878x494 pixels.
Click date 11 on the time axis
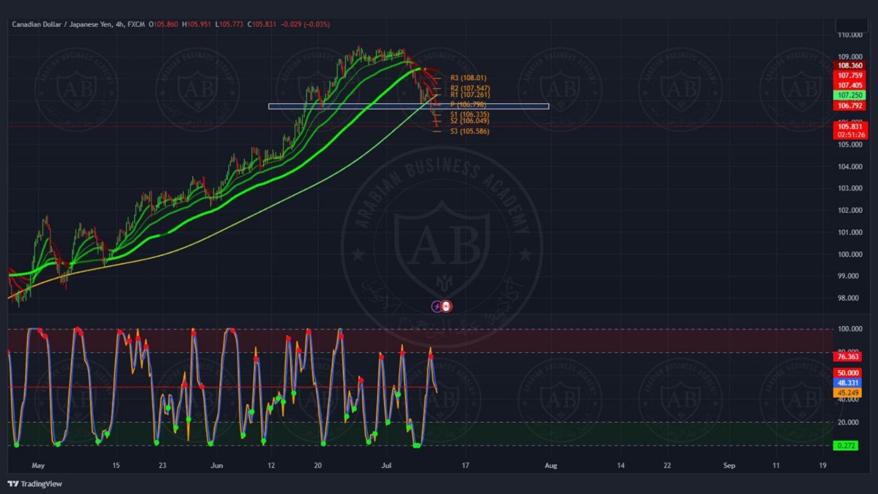776,466
